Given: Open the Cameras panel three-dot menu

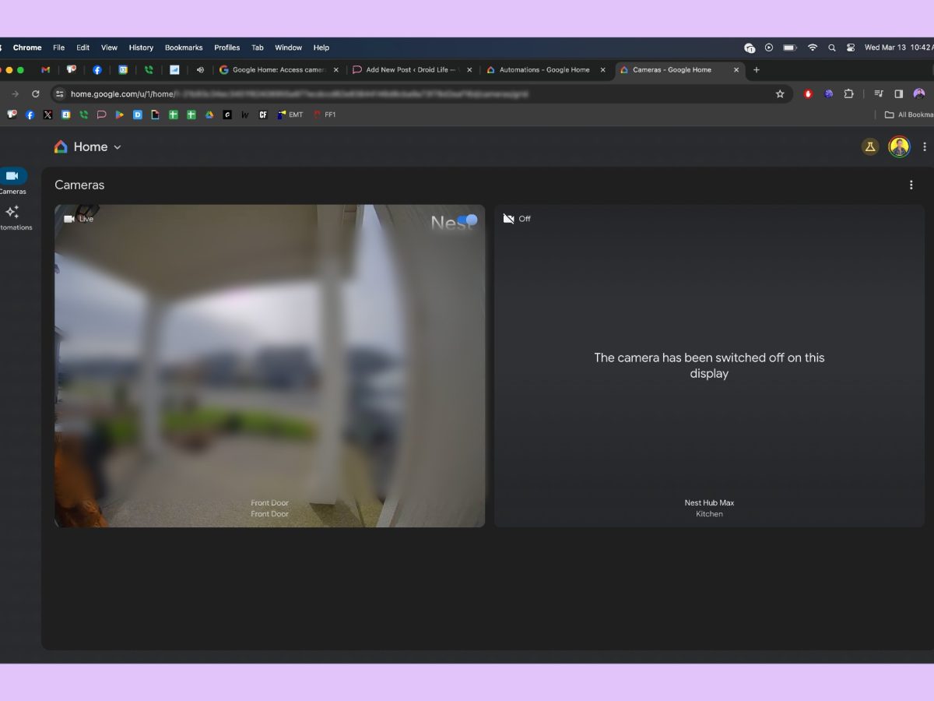Looking at the screenshot, I should pyautogui.click(x=911, y=185).
